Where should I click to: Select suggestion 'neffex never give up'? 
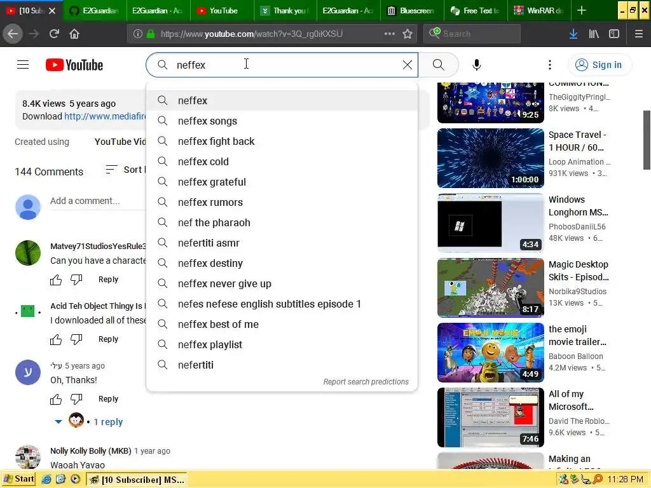coord(282,283)
